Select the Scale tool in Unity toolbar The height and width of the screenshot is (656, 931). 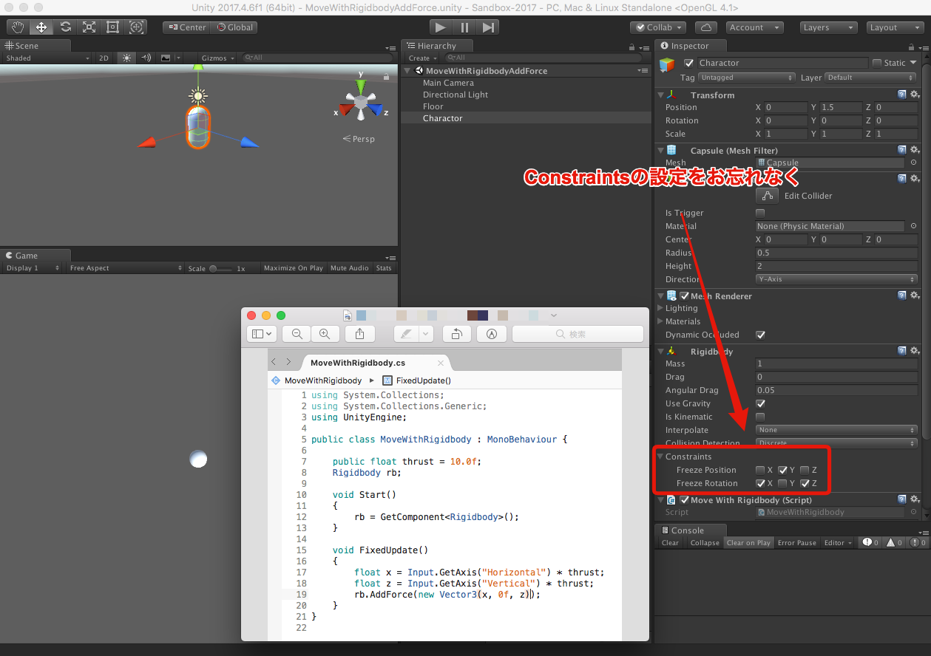point(89,27)
